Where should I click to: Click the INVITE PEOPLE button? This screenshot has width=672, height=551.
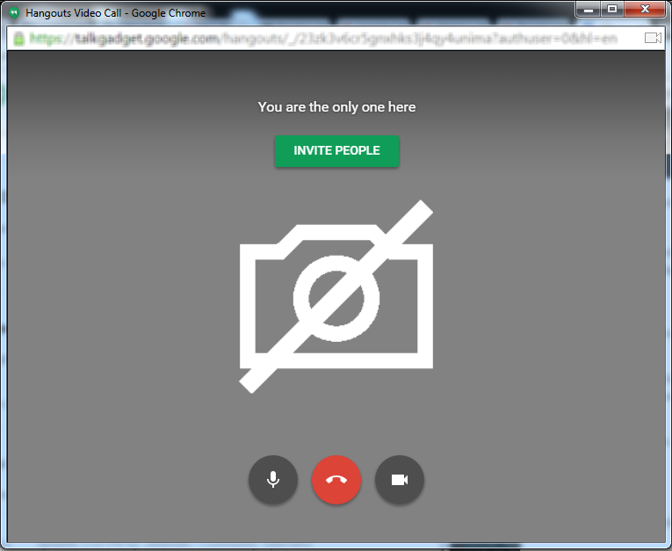[x=336, y=151]
